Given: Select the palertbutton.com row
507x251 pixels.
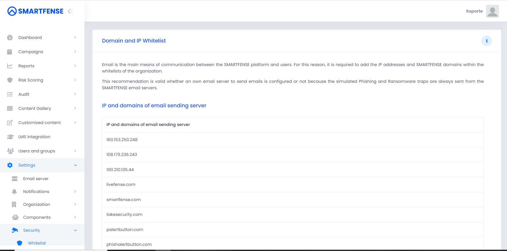Looking at the screenshot, I should tap(293, 230).
